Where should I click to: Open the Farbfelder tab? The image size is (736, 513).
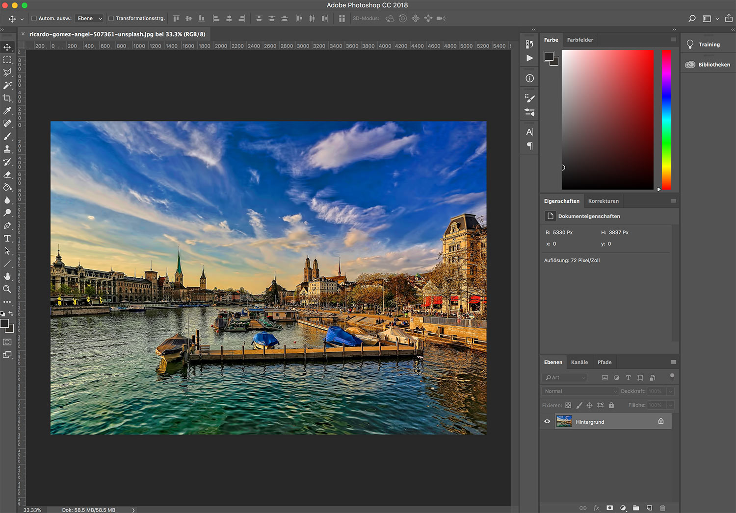pyautogui.click(x=580, y=40)
